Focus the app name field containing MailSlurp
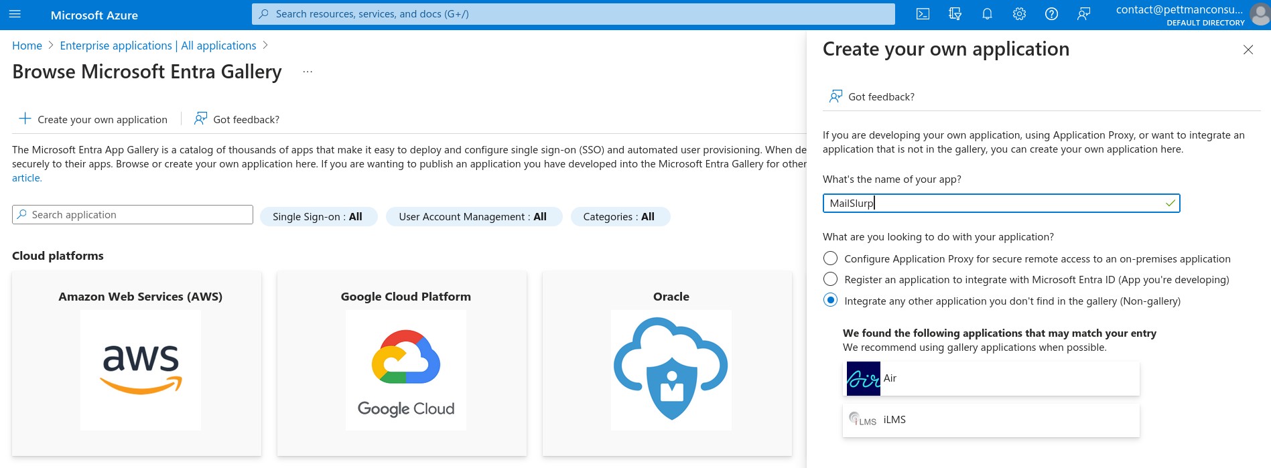The image size is (1271, 468). (1001, 204)
